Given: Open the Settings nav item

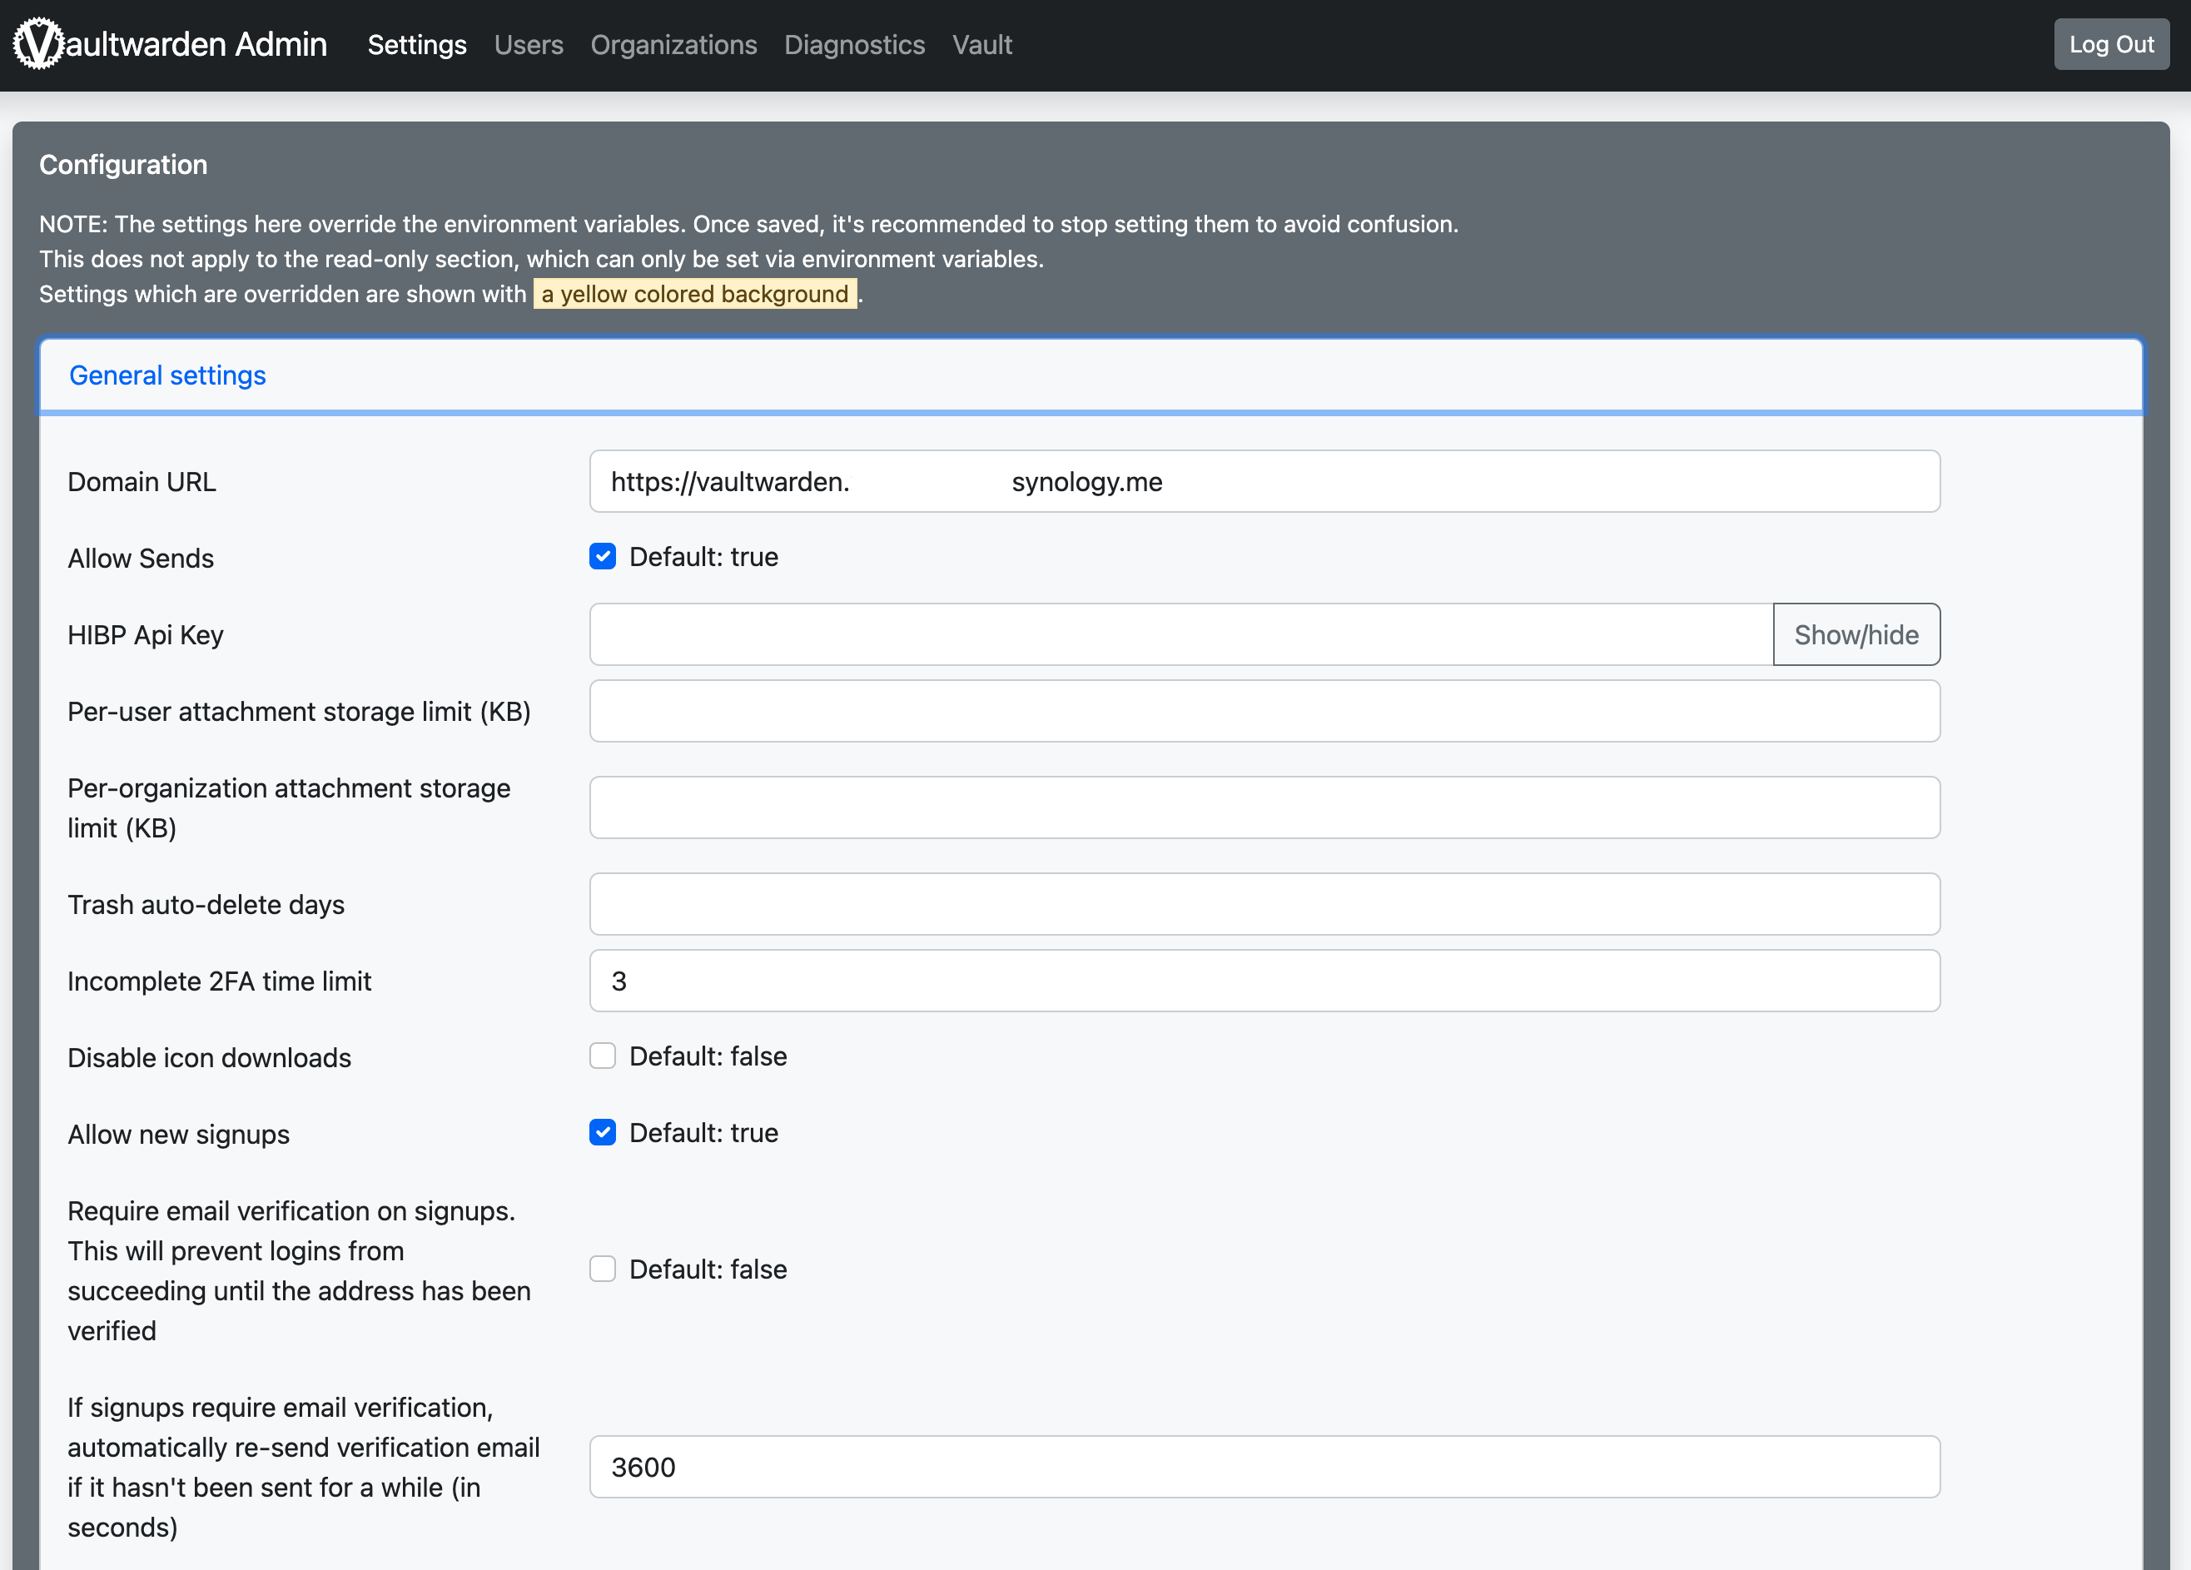Looking at the screenshot, I should point(416,44).
